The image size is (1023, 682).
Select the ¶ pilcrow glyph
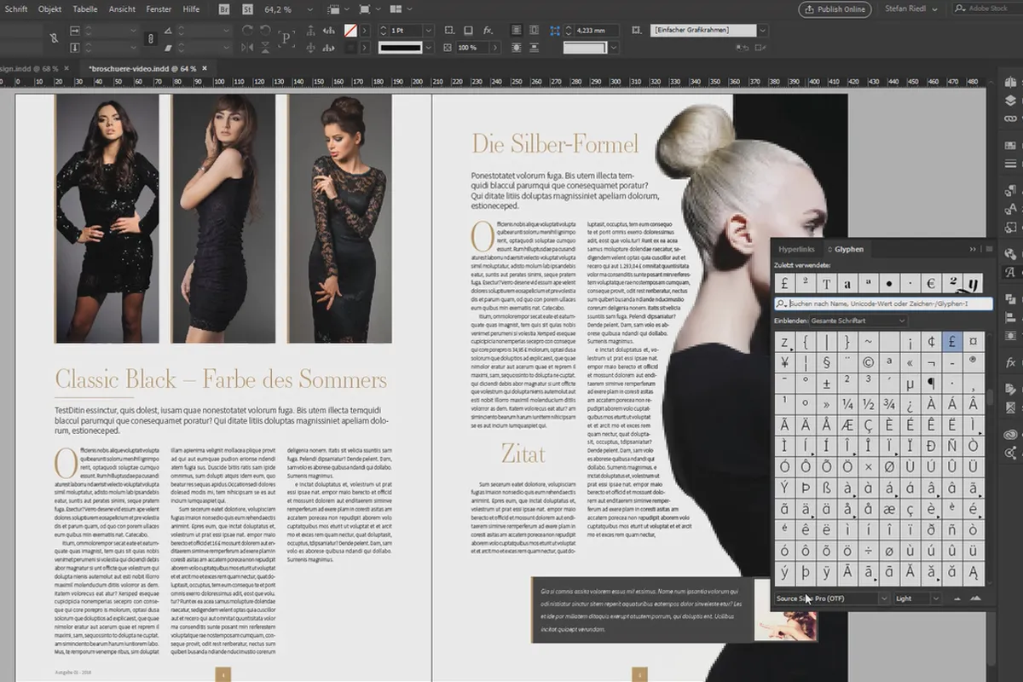(932, 384)
